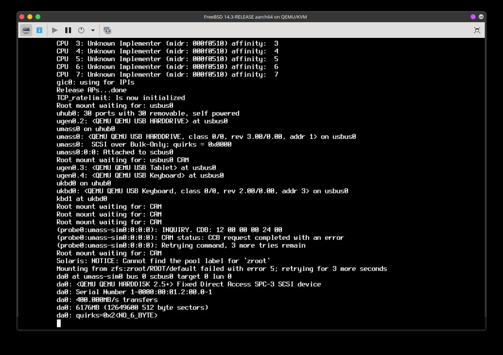
Task: Open virtual hardware details info
Action: point(39,30)
